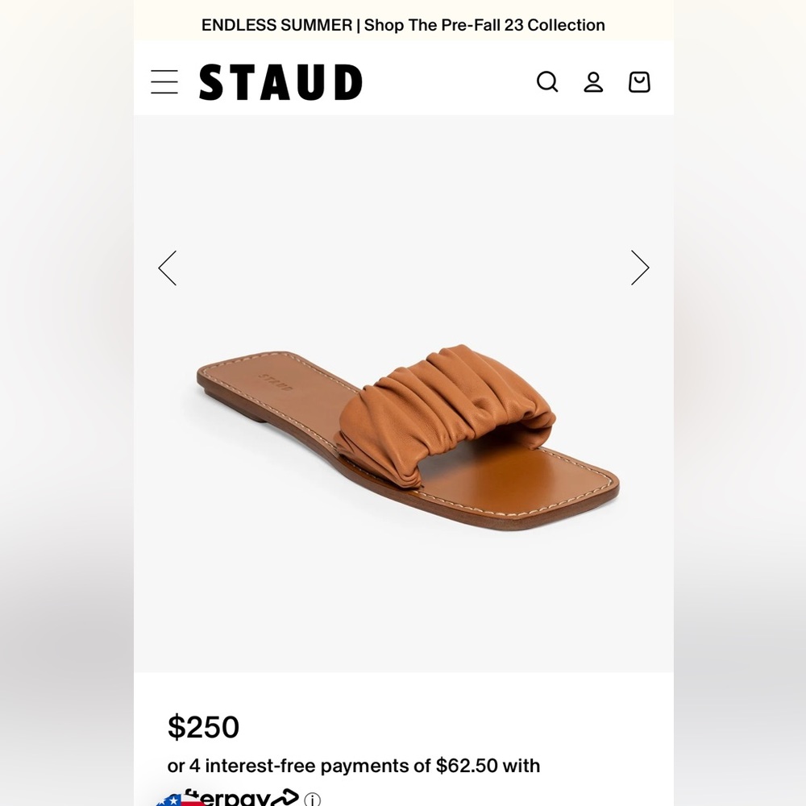Open the hamburger navigation menu
Image resolution: width=806 pixels, height=806 pixels.
tap(164, 81)
